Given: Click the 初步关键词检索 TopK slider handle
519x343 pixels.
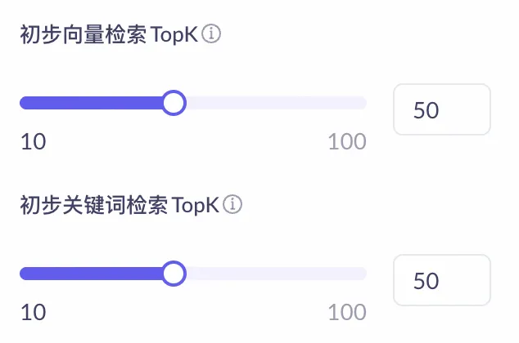Looking at the screenshot, I should [x=174, y=274].
